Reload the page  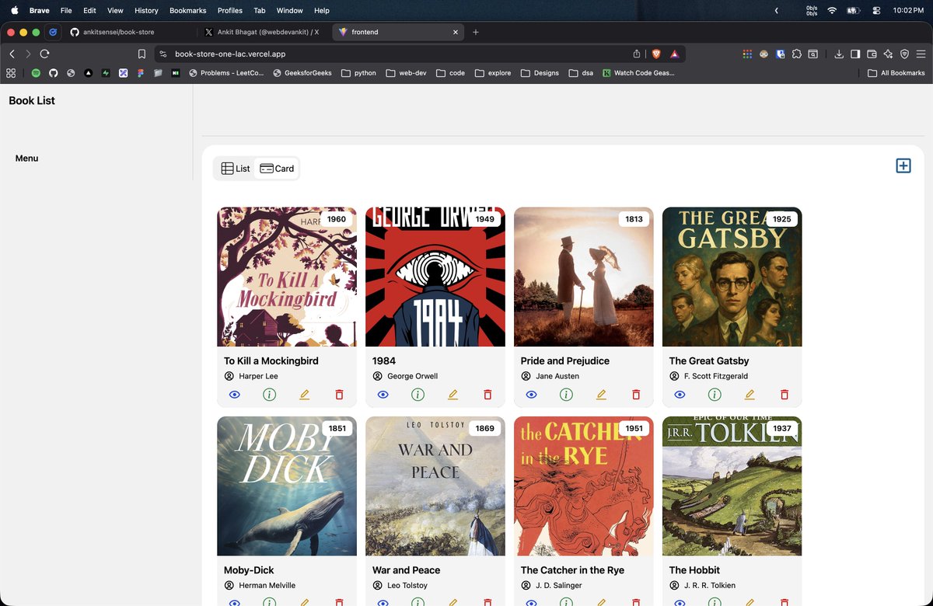[x=44, y=54]
